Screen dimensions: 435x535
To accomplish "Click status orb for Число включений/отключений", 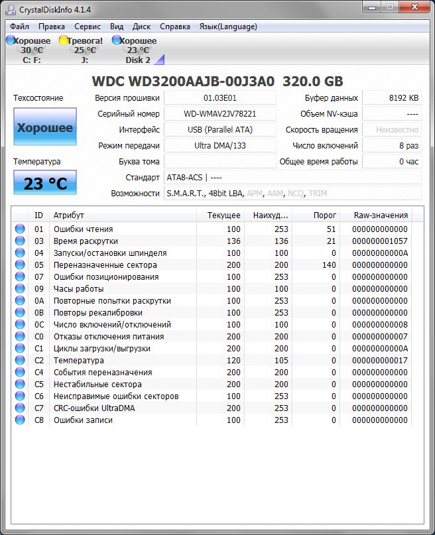I will (20, 324).
